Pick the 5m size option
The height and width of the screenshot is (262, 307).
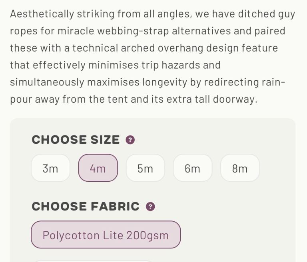(x=145, y=168)
